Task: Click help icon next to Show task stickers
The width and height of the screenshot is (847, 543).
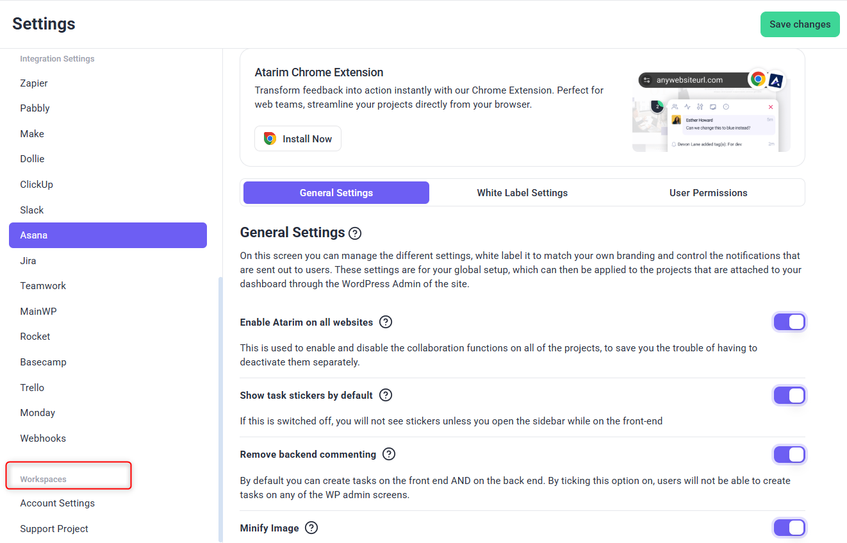Action: coord(386,395)
